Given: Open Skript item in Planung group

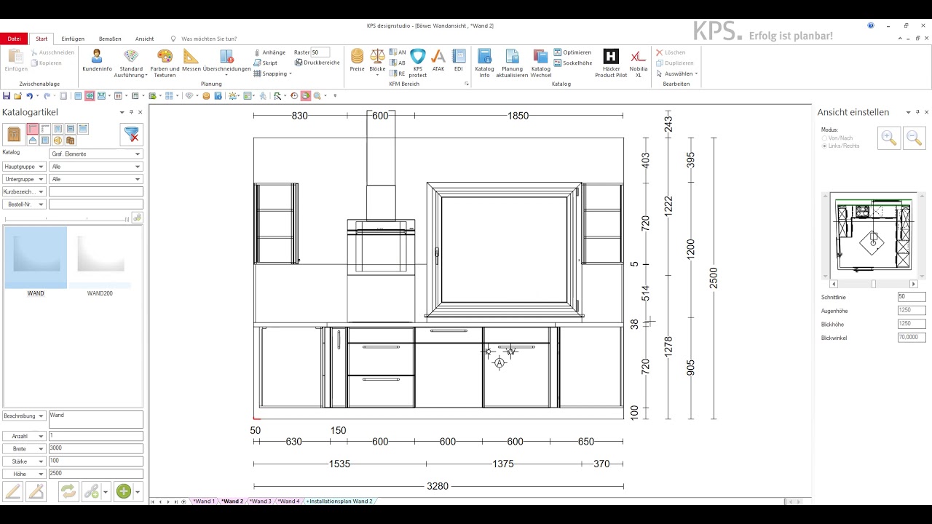Looking at the screenshot, I should click(x=265, y=63).
